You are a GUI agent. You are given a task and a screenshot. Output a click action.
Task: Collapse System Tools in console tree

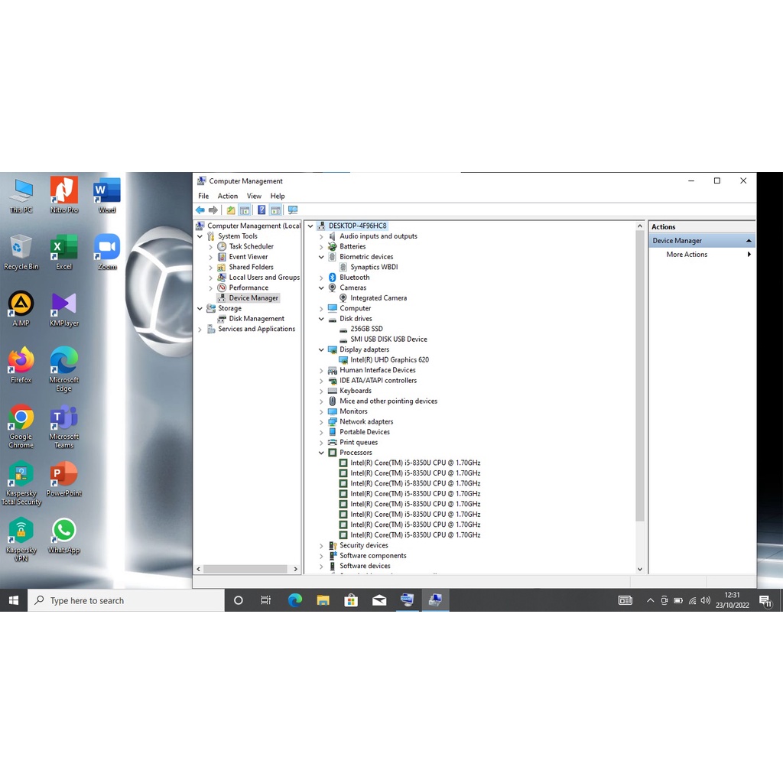pyautogui.click(x=200, y=237)
